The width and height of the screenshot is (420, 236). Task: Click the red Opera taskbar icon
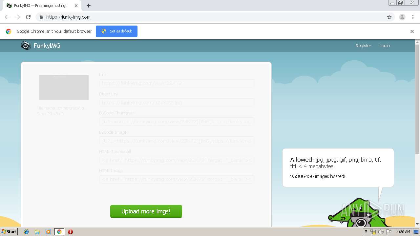tap(70, 232)
